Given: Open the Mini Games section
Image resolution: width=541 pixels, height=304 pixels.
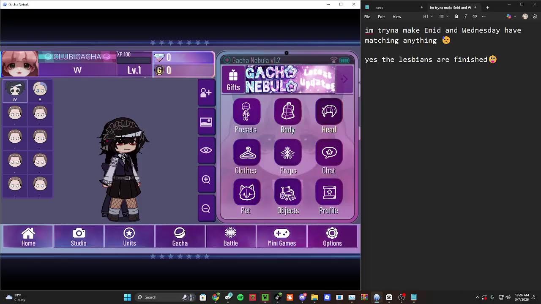Looking at the screenshot, I should pyautogui.click(x=281, y=236).
